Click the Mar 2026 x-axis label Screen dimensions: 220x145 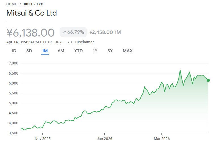(x=162, y=139)
